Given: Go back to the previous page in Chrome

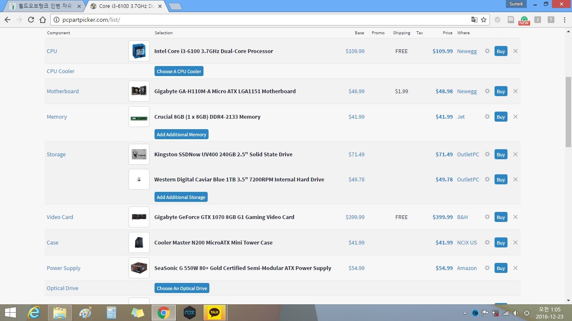Looking at the screenshot, I should point(8,20).
